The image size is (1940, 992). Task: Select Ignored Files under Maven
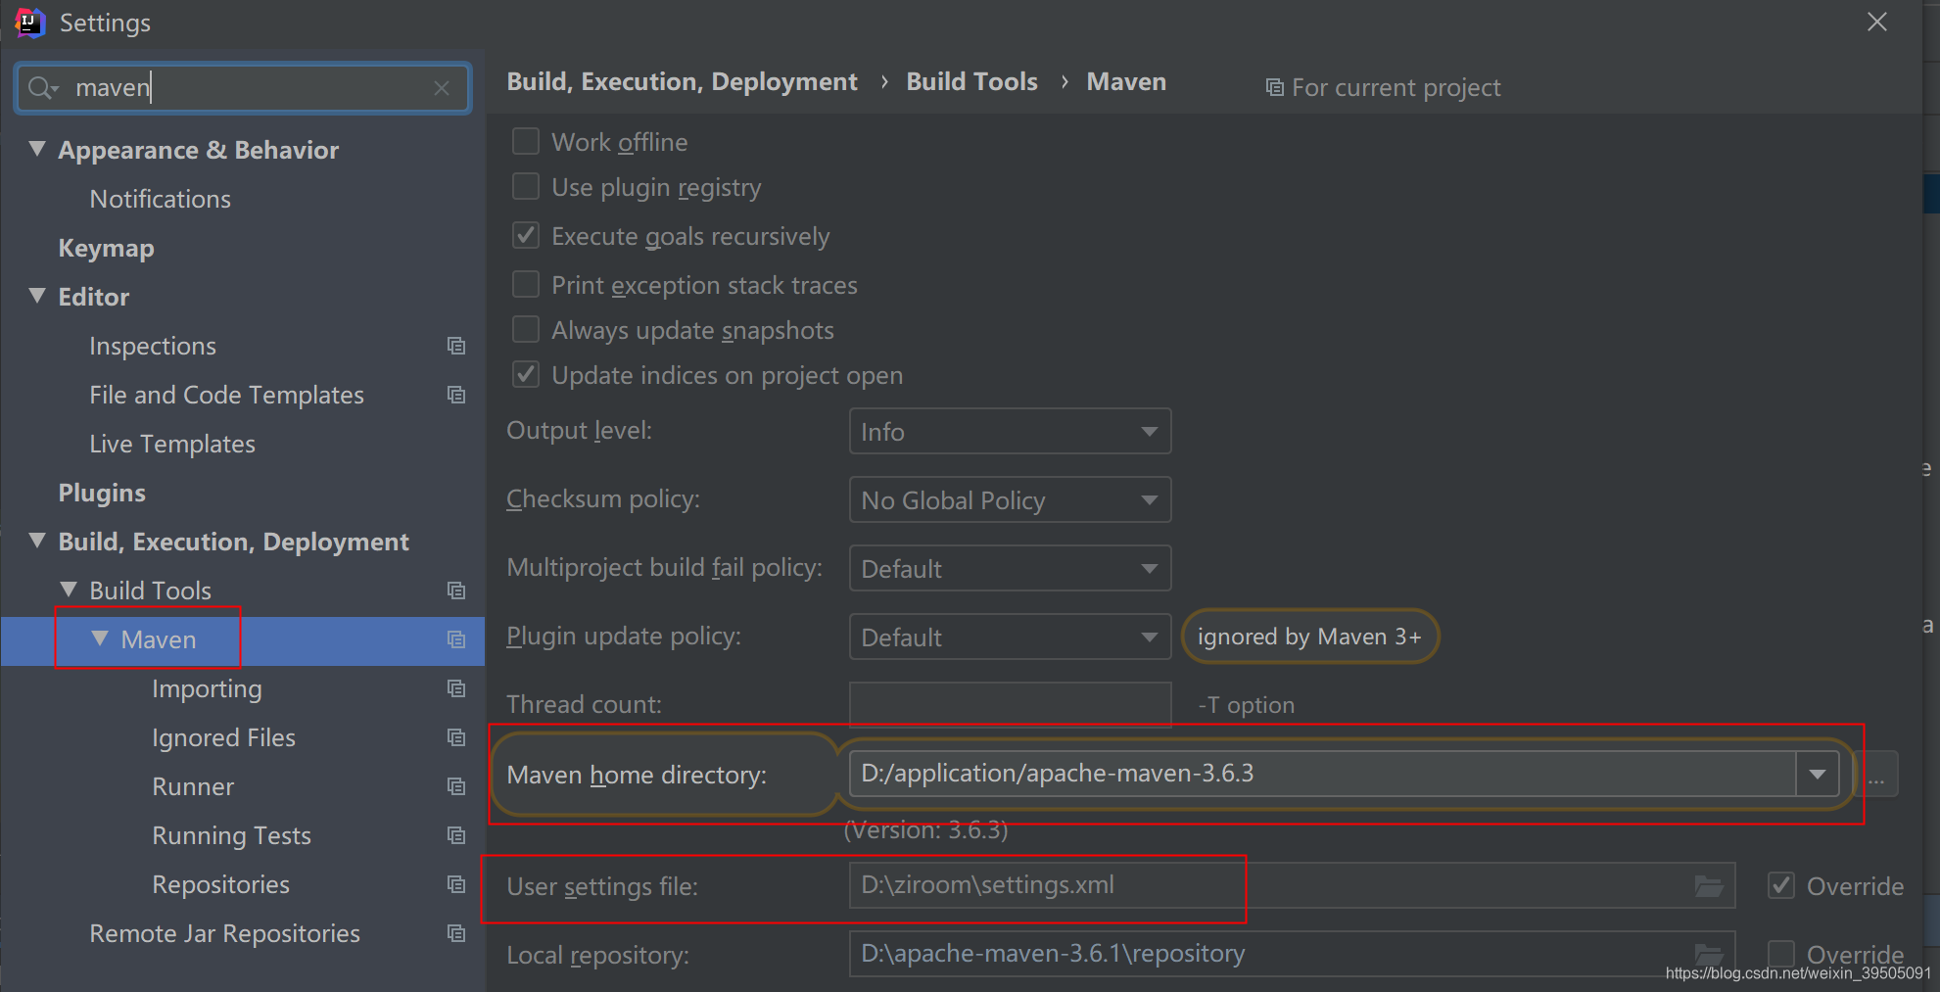(x=223, y=737)
